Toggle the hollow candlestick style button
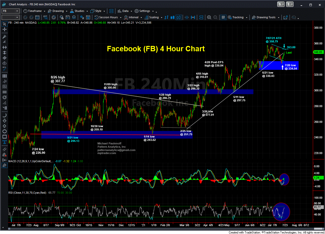The width and height of the screenshot is (325, 234). click(178, 18)
